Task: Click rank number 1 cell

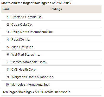Action: 8,17
